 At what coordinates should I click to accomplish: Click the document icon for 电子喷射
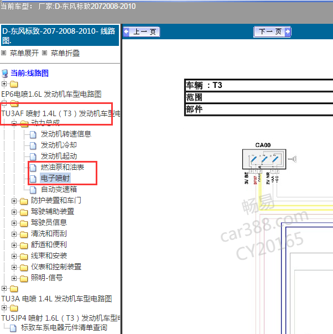(33, 179)
